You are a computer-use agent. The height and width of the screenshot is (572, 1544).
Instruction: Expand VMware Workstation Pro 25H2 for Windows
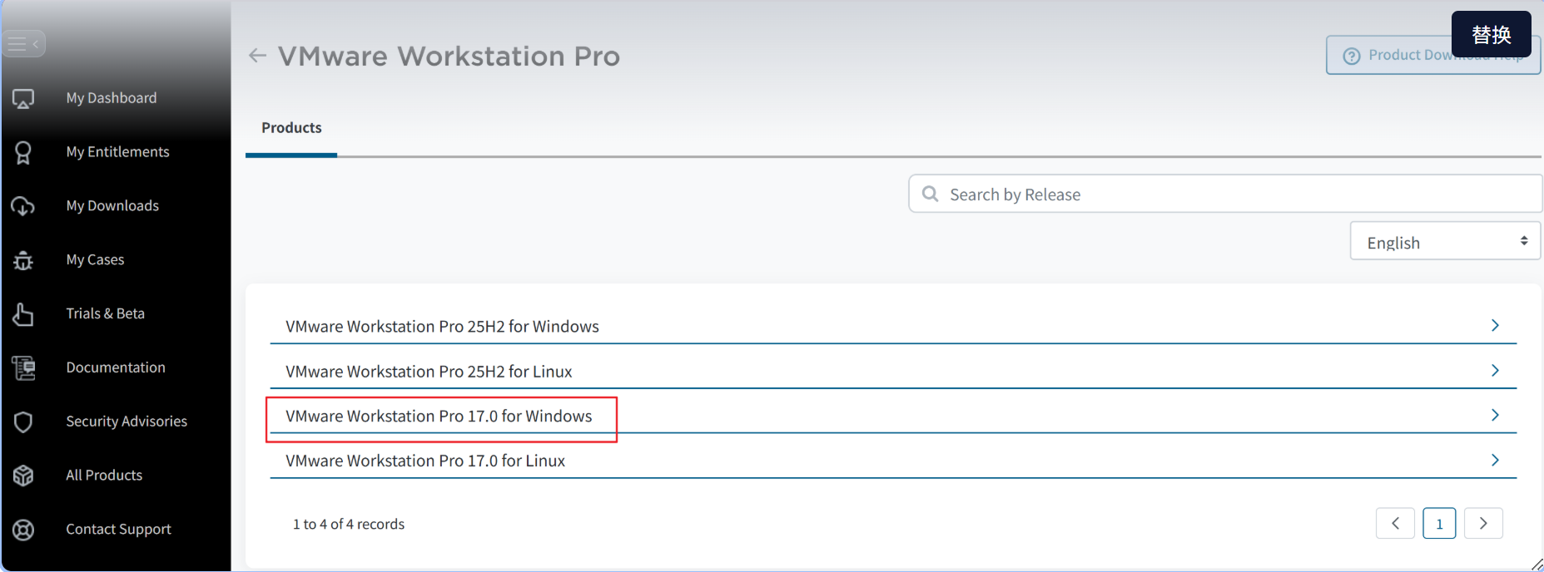[1494, 326]
